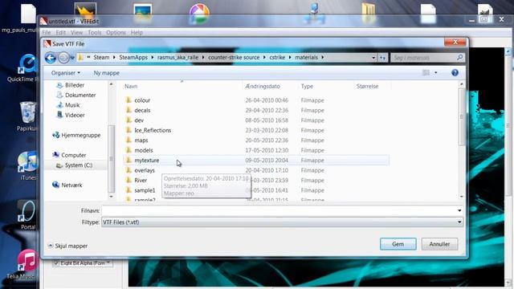This screenshot has height=289, width=514.
Task: Click the cstrike breadcrumb segment
Action: point(277,57)
